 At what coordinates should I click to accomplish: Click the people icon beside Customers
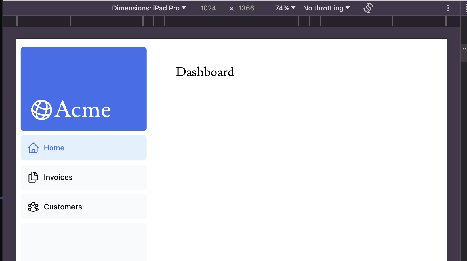click(x=33, y=207)
